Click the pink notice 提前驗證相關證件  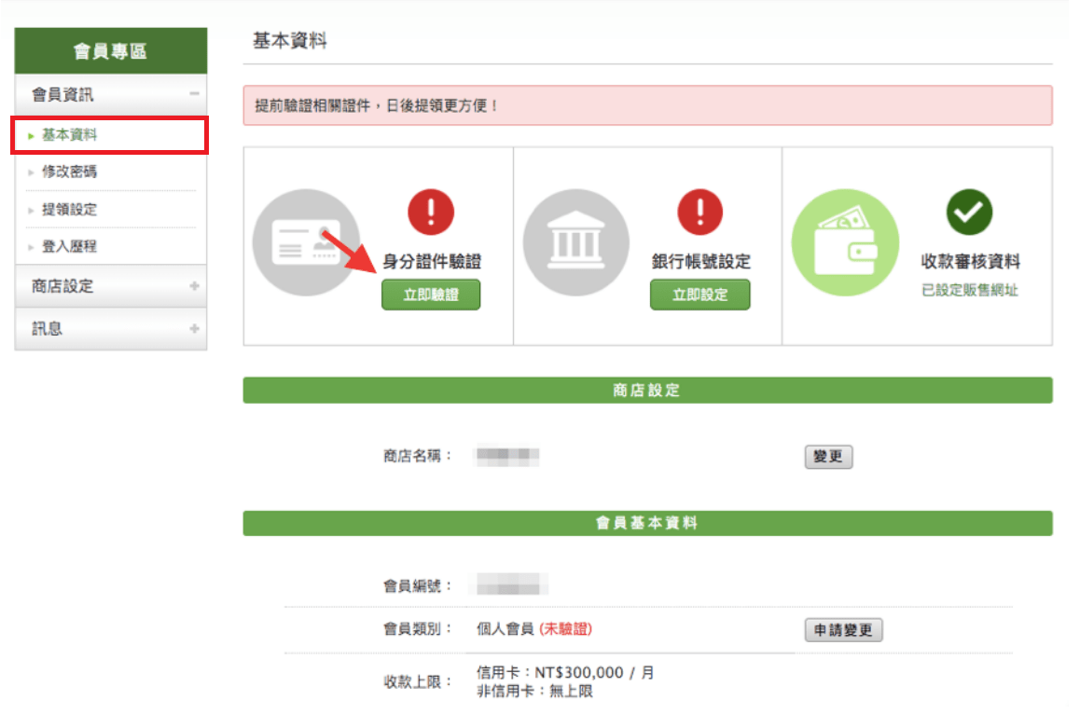pyautogui.click(x=647, y=105)
